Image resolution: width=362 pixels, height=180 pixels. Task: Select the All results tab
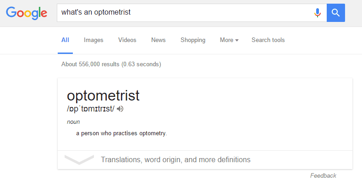[x=65, y=40]
